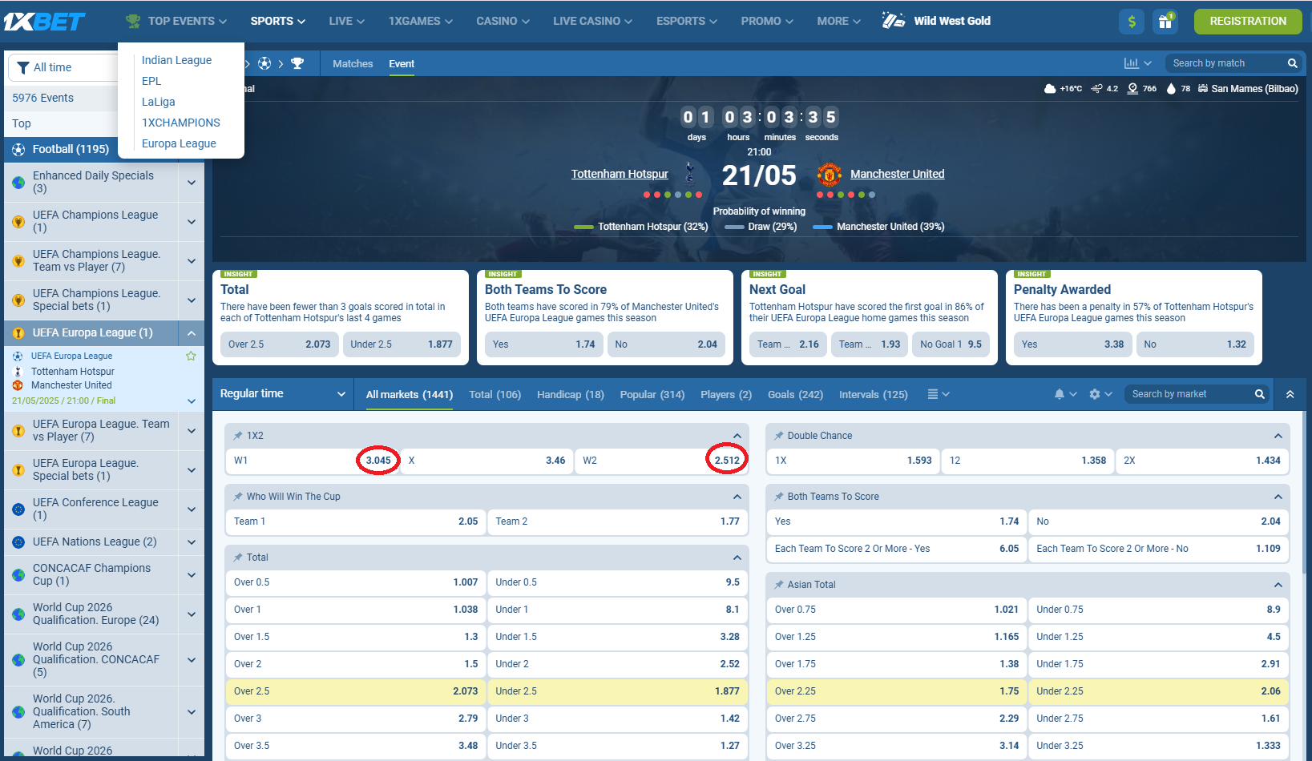Image resolution: width=1312 pixels, height=761 pixels.
Task: Pin the Double Chance market
Action: [779, 436]
